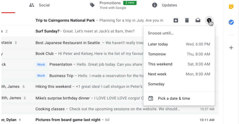The height and width of the screenshot is (124, 239).
Task: Choose This weekend snooze option
Action: pos(160,64)
